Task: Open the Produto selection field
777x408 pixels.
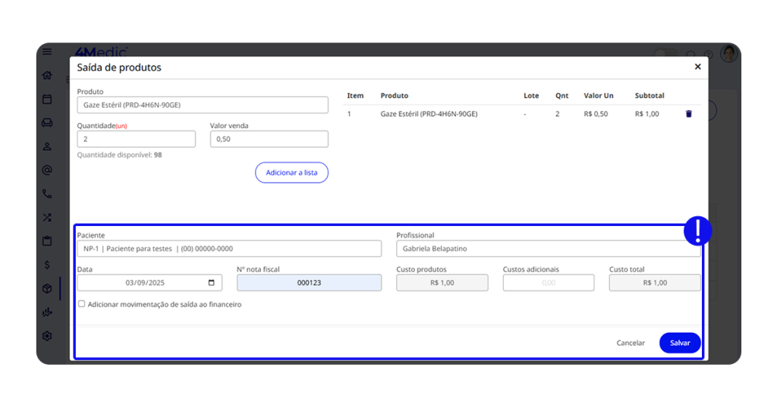Action: (x=203, y=105)
